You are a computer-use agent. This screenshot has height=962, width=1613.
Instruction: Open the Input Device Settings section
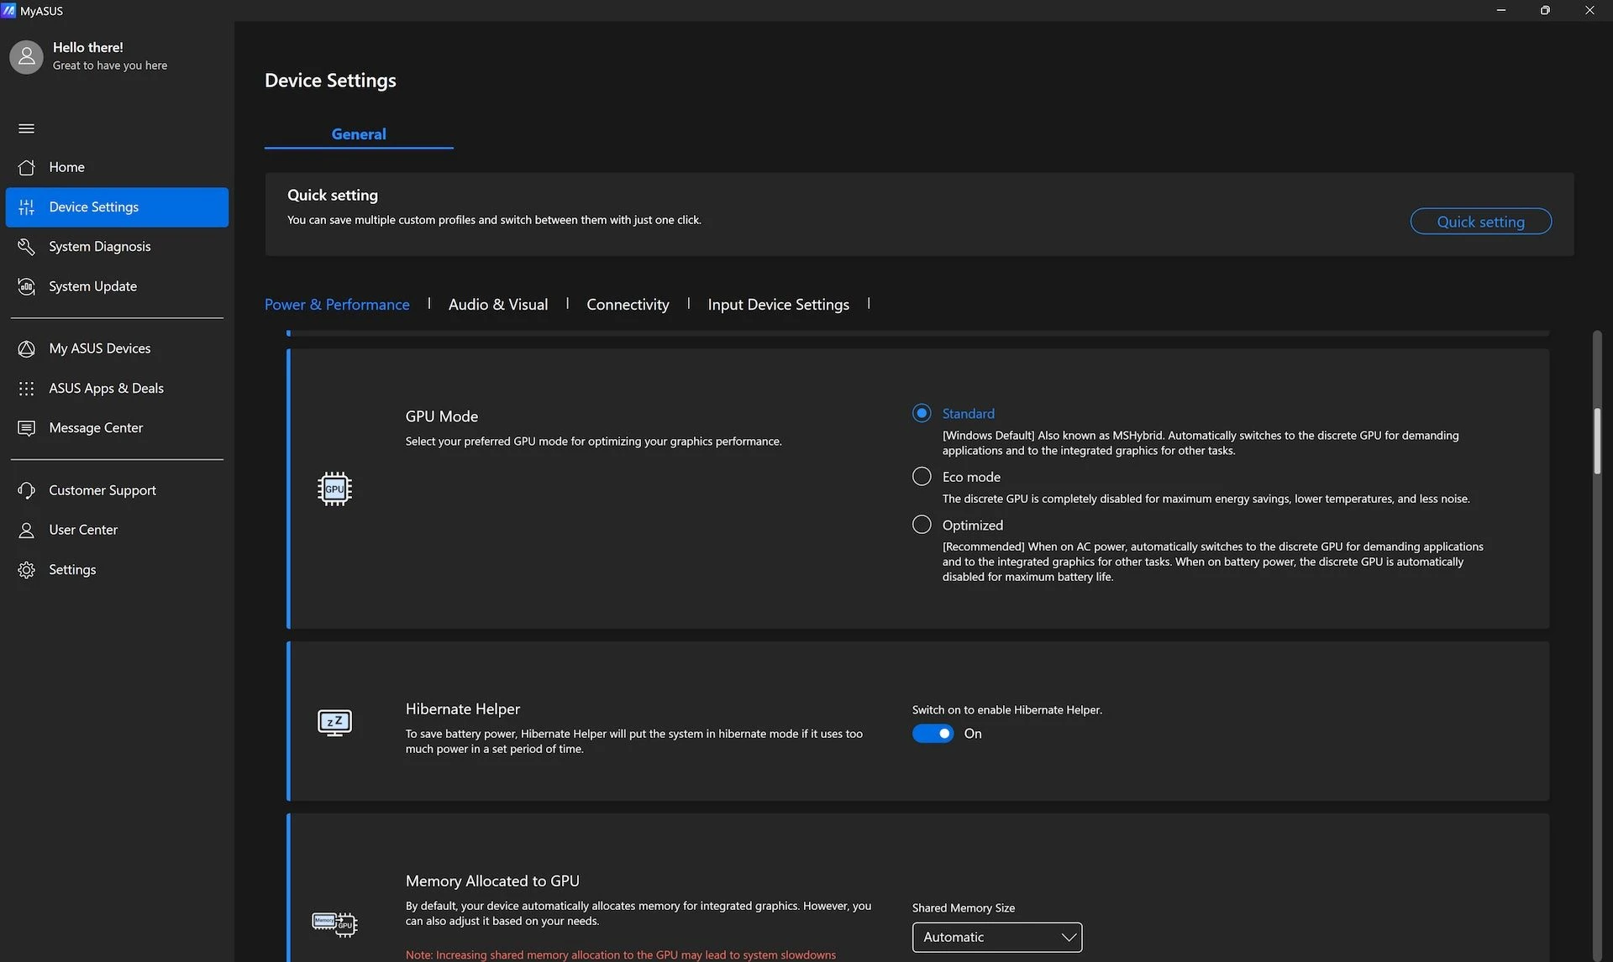click(778, 304)
